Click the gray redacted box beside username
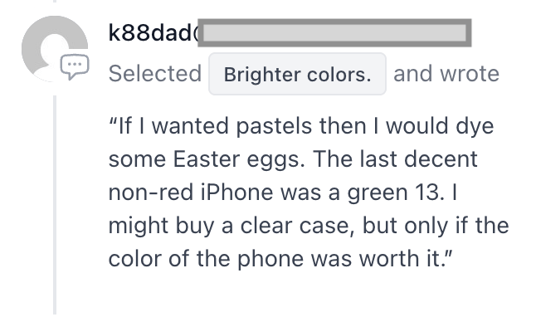Viewport: 536px width, 317px height. coord(334,33)
